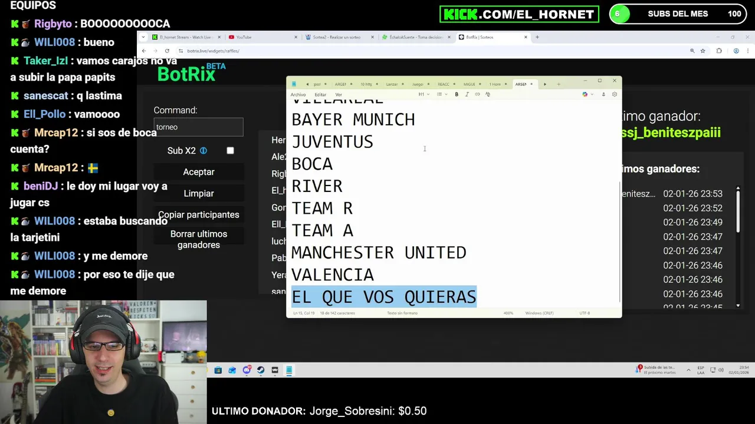Screen dimensions: 755x424
Task: Click Aceptar button in BotRix
Action: click(199, 172)
